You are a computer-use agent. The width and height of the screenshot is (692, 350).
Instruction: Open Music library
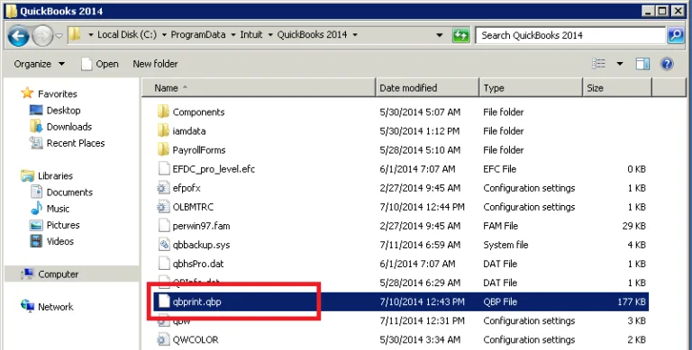pos(58,209)
